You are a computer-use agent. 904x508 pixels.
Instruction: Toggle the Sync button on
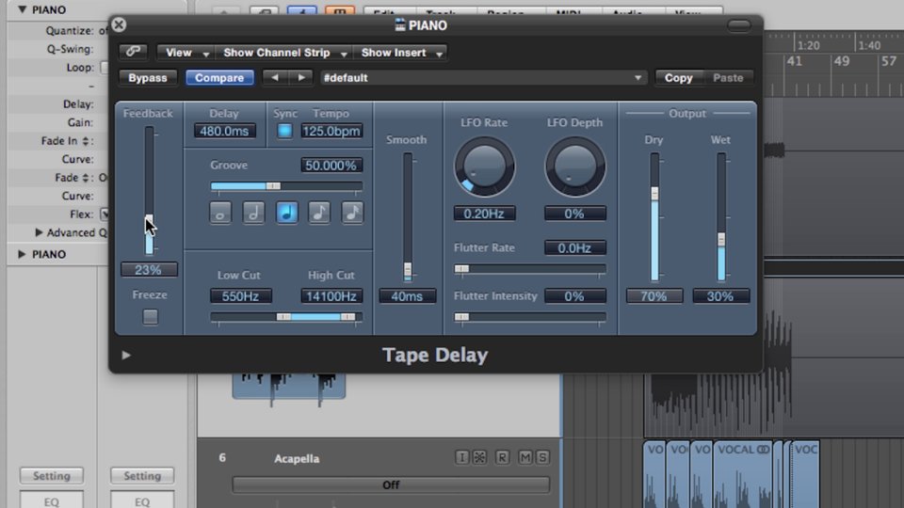284,131
